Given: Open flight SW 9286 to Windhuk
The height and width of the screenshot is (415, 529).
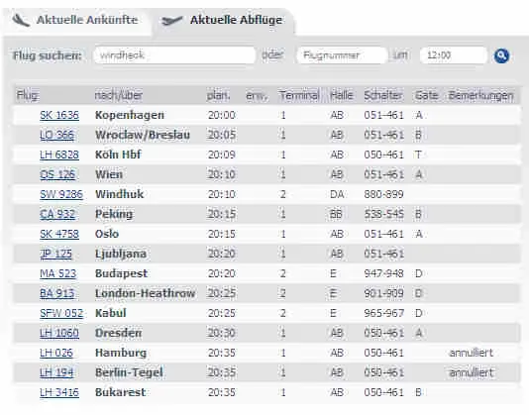Looking at the screenshot, I should 61,194.
